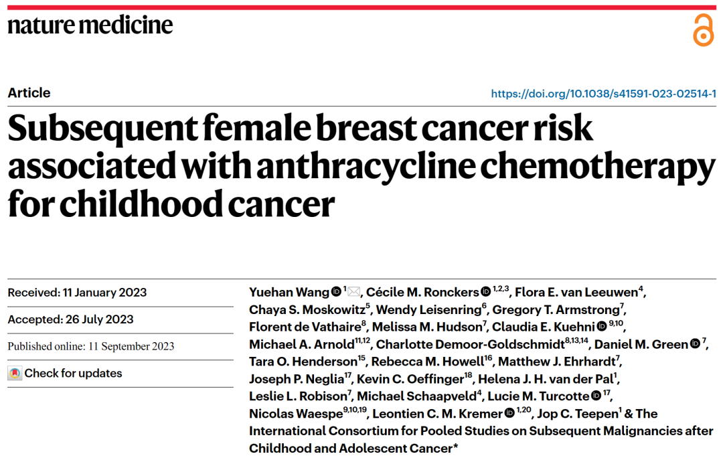Screen dimensions: 723x458
Task: Open Daniel M. Green's ORCID icon
Action: click(x=695, y=343)
